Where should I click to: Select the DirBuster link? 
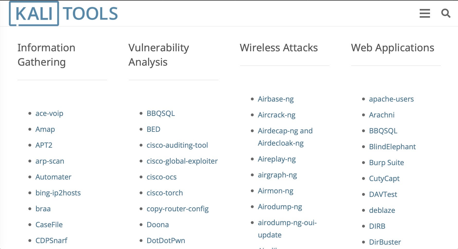(x=385, y=242)
